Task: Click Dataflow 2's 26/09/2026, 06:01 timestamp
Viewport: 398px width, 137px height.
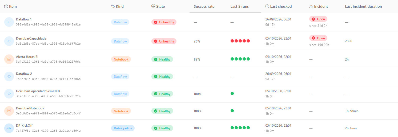Action: [x=278, y=74]
